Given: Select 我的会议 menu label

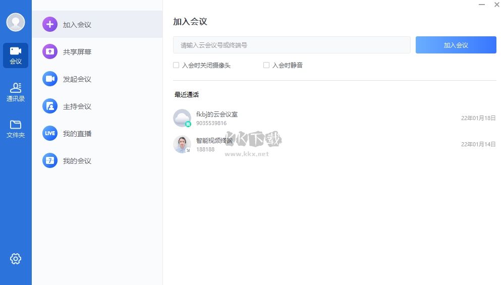Looking at the screenshot, I should [x=77, y=161].
